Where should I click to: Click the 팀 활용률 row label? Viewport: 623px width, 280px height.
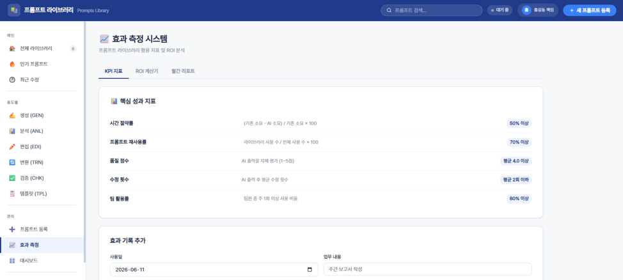point(119,199)
